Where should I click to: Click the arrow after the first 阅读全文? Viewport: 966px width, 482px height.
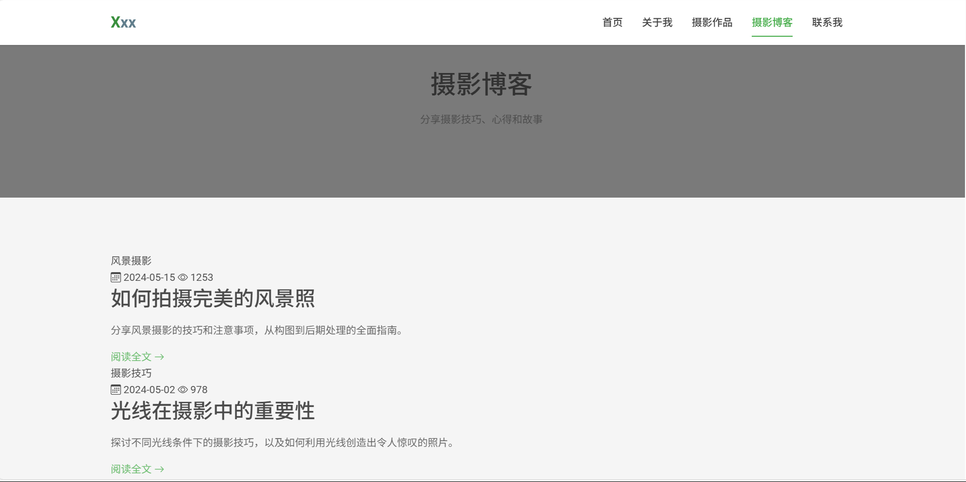pos(160,357)
